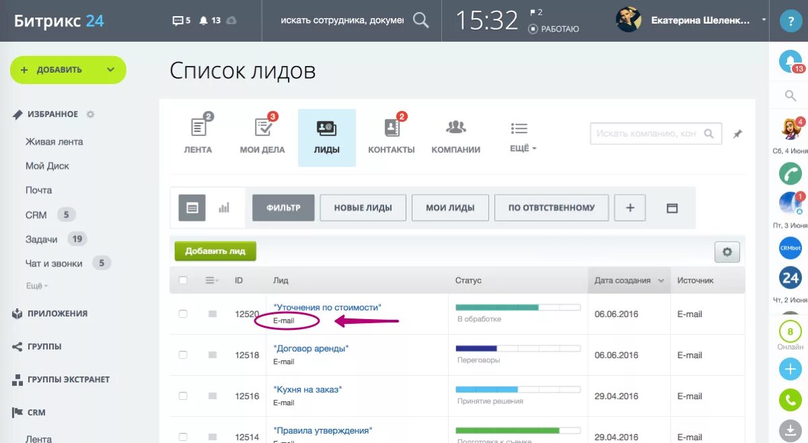Focus the header search employee field
Screen dimensions: 808x443
342,21
